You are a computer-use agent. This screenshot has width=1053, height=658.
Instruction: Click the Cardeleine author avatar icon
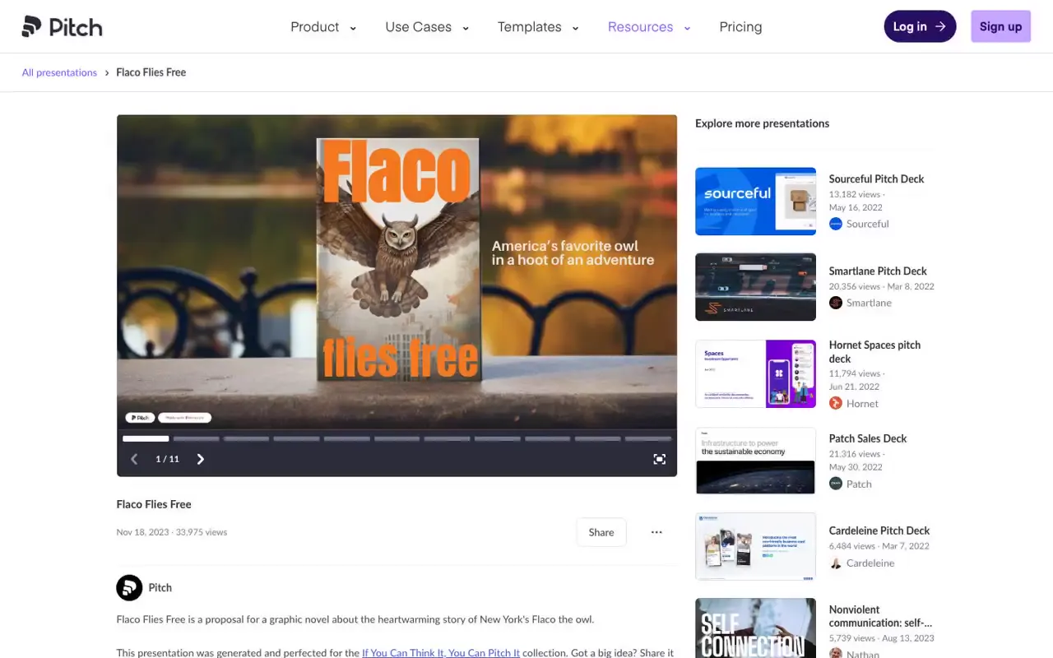click(x=836, y=563)
